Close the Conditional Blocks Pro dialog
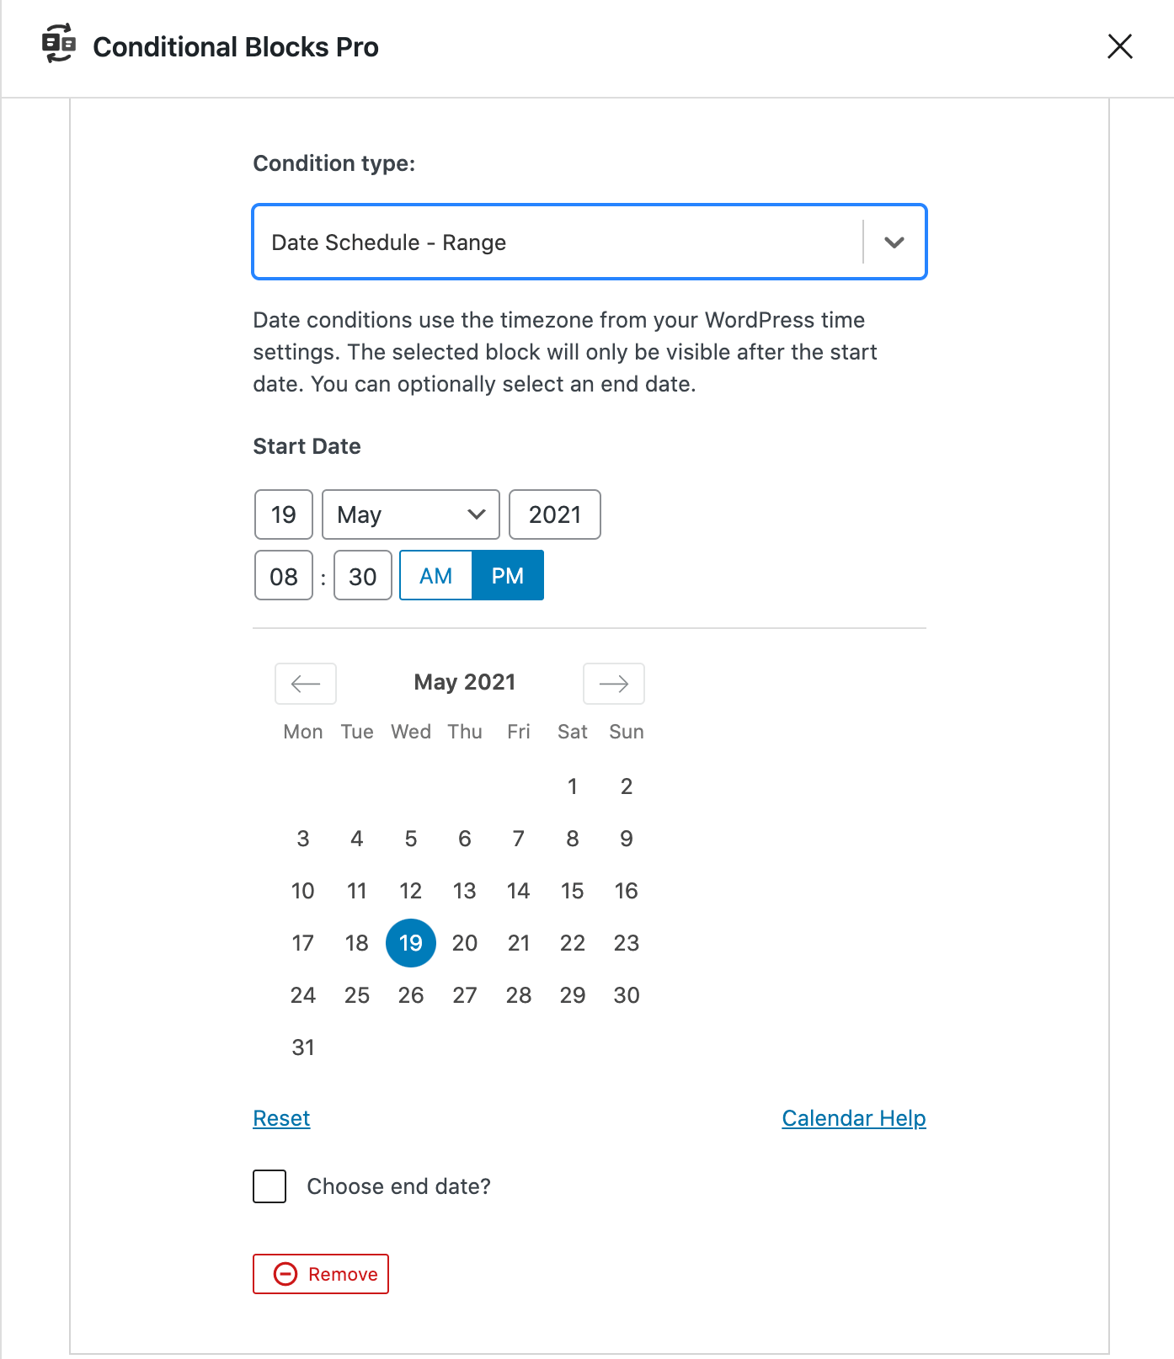Screen dimensions: 1174x1359 click(1119, 47)
